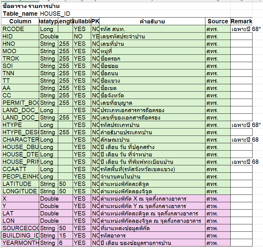263x248 pixels.
Task: Click the 'AA' column name cell
Action: click(20, 88)
